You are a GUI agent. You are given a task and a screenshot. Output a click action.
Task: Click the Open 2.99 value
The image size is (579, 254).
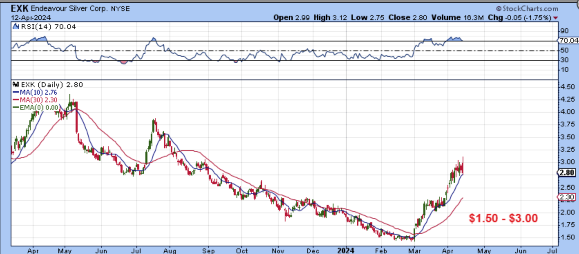pyautogui.click(x=291, y=18)
